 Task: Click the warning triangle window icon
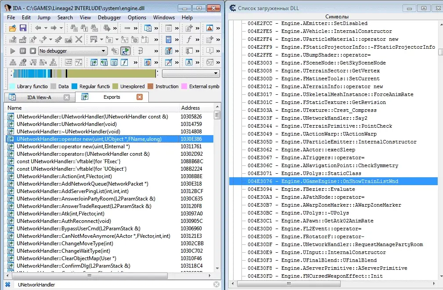[x=209, y=28]
